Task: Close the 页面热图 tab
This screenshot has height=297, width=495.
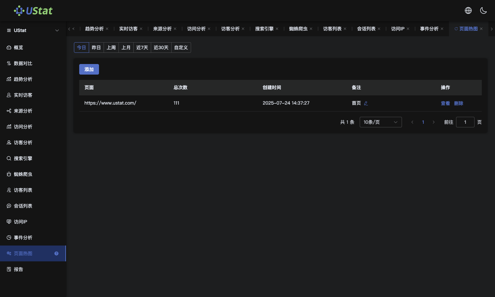Action: [x=481, y=29]
